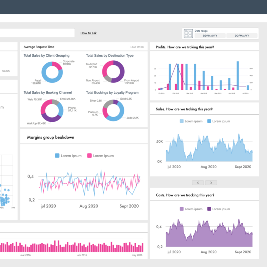Viewport: 267px width, 267px height.
Task: Click the Web 75,31K label
Action: point(35,99)
